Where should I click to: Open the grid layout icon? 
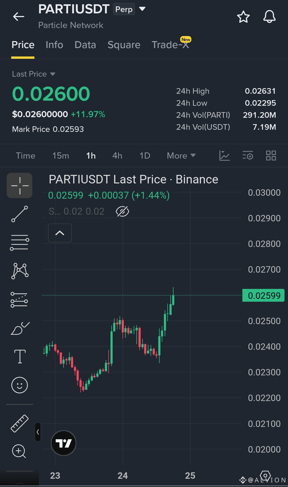[271, 155]
